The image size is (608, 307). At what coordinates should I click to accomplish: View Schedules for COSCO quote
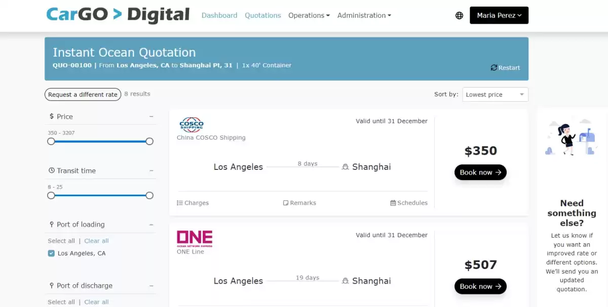tap(408, 203)
